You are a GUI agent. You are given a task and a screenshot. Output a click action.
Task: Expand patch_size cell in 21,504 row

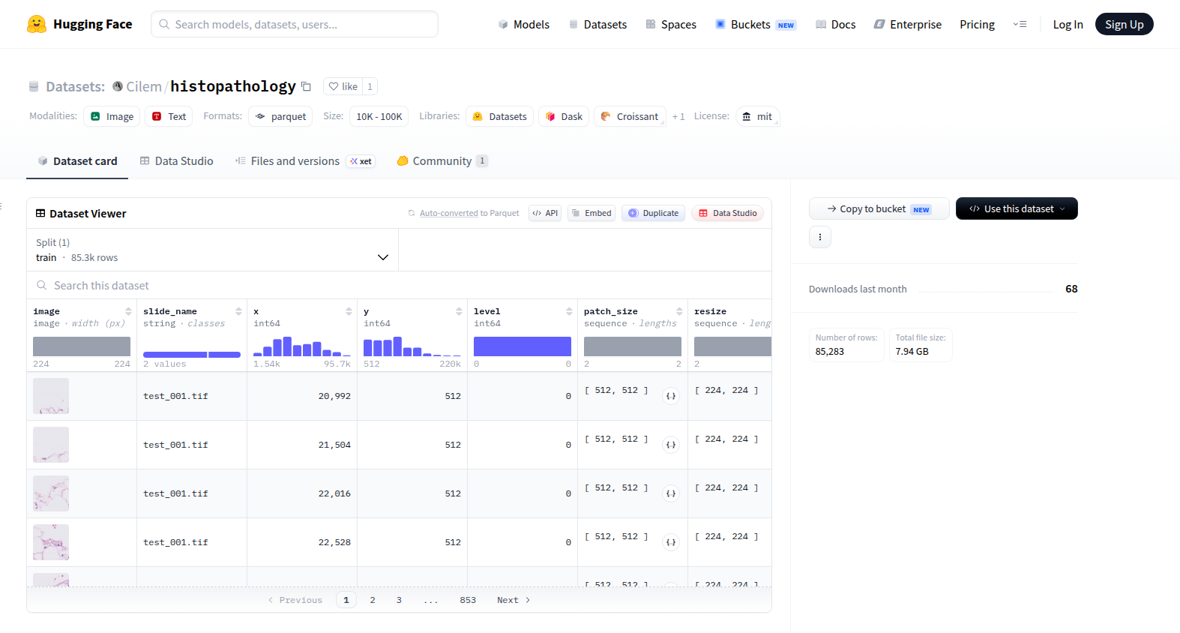click(671, 445)
